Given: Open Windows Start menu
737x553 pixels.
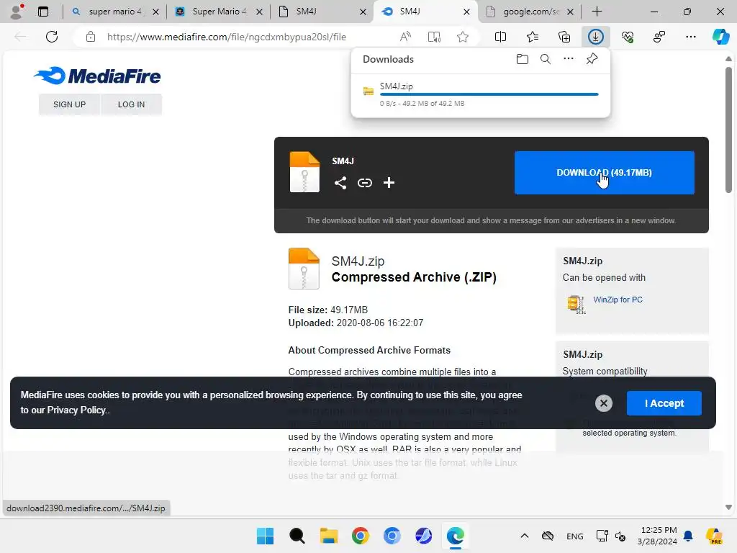Looking at the screenshot, I should point(265,536).
